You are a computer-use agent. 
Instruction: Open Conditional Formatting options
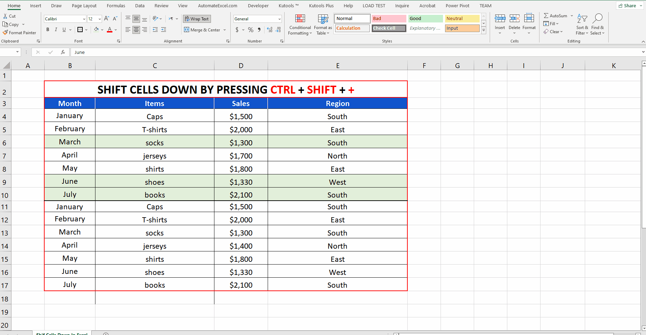tap(300, 25)
